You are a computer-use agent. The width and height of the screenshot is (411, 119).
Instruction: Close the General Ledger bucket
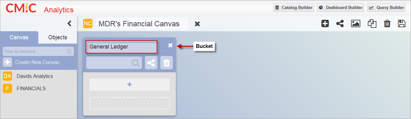point(170,45)
